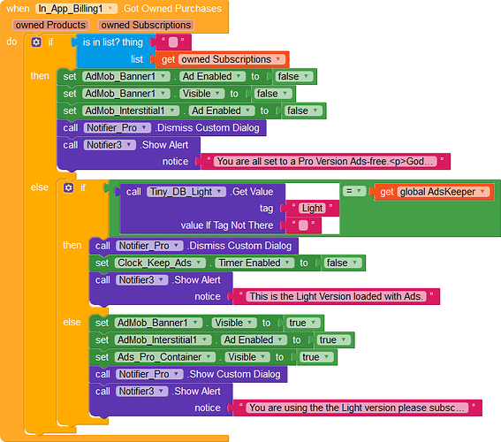The image size is (501, 442).
Task: Edit the Pro Version Ads-free notice text
Action: coord(324,162)
